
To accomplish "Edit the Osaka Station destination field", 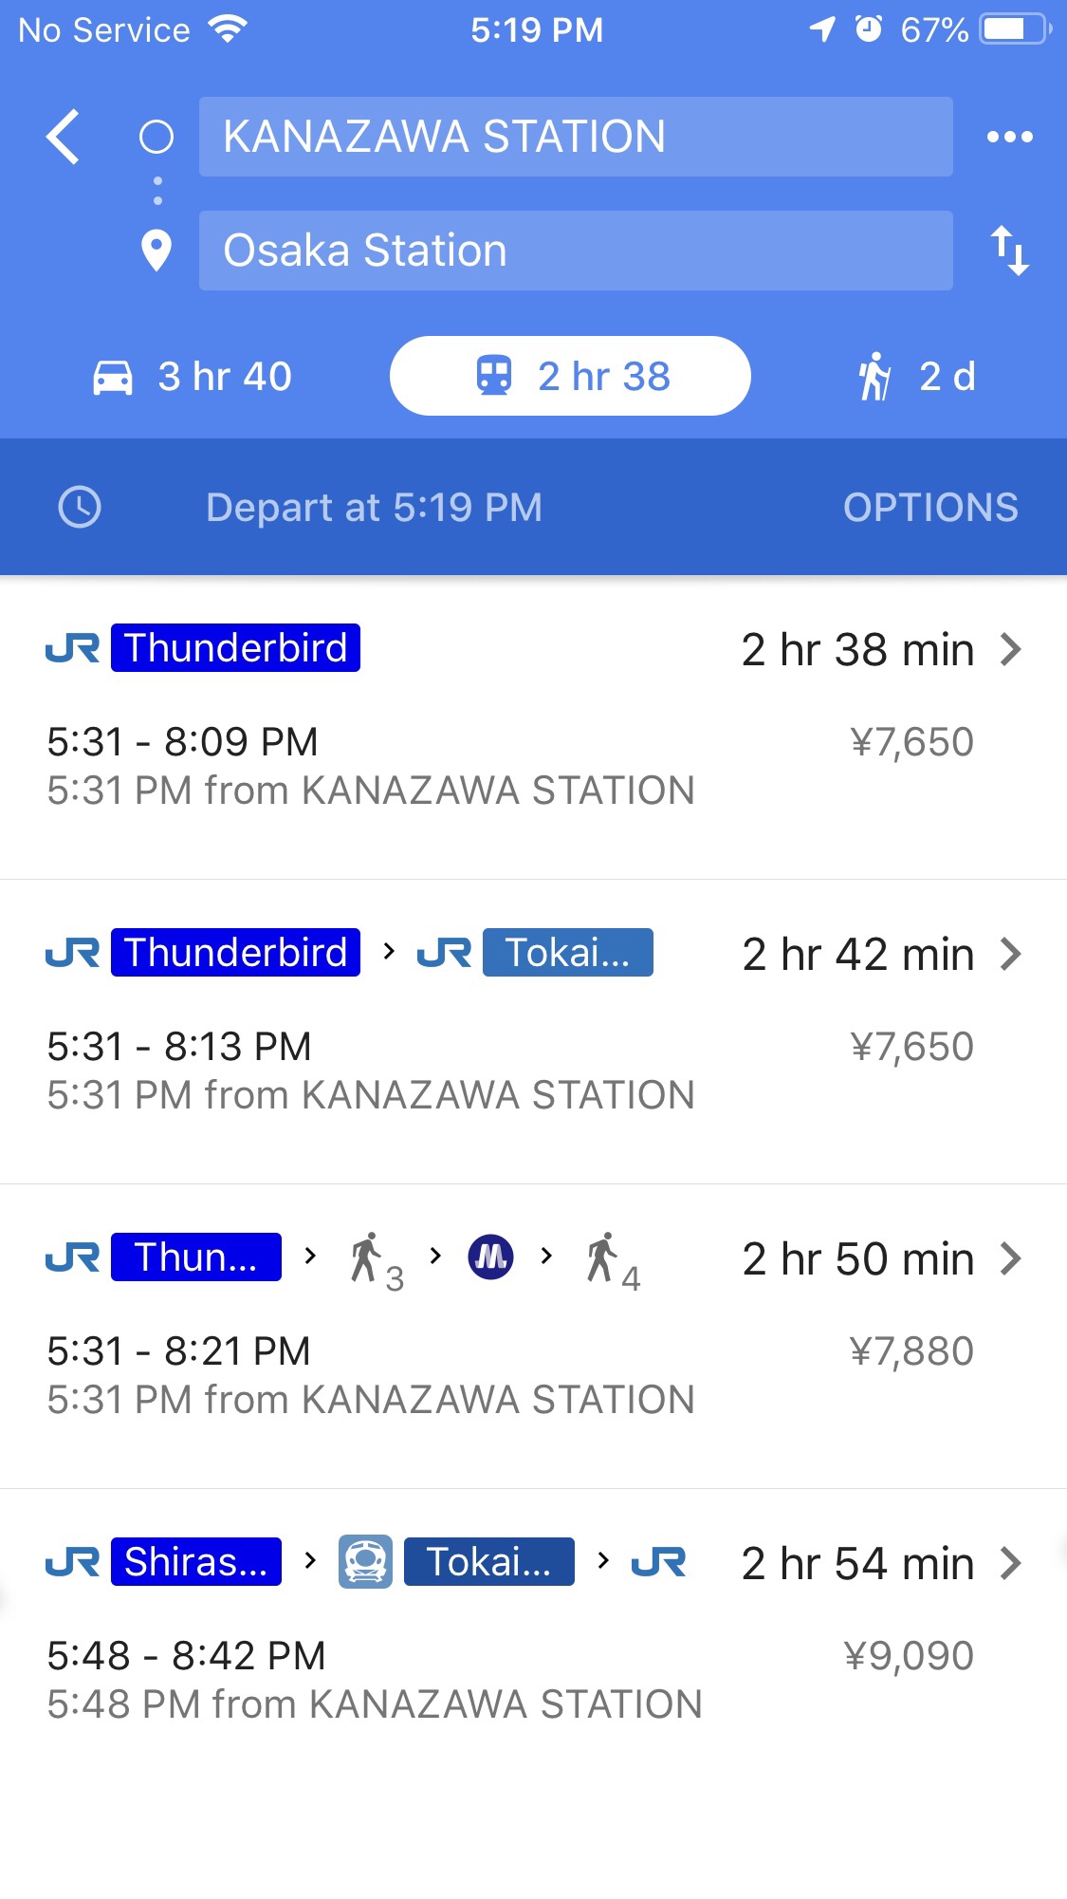I will [575, 251].
